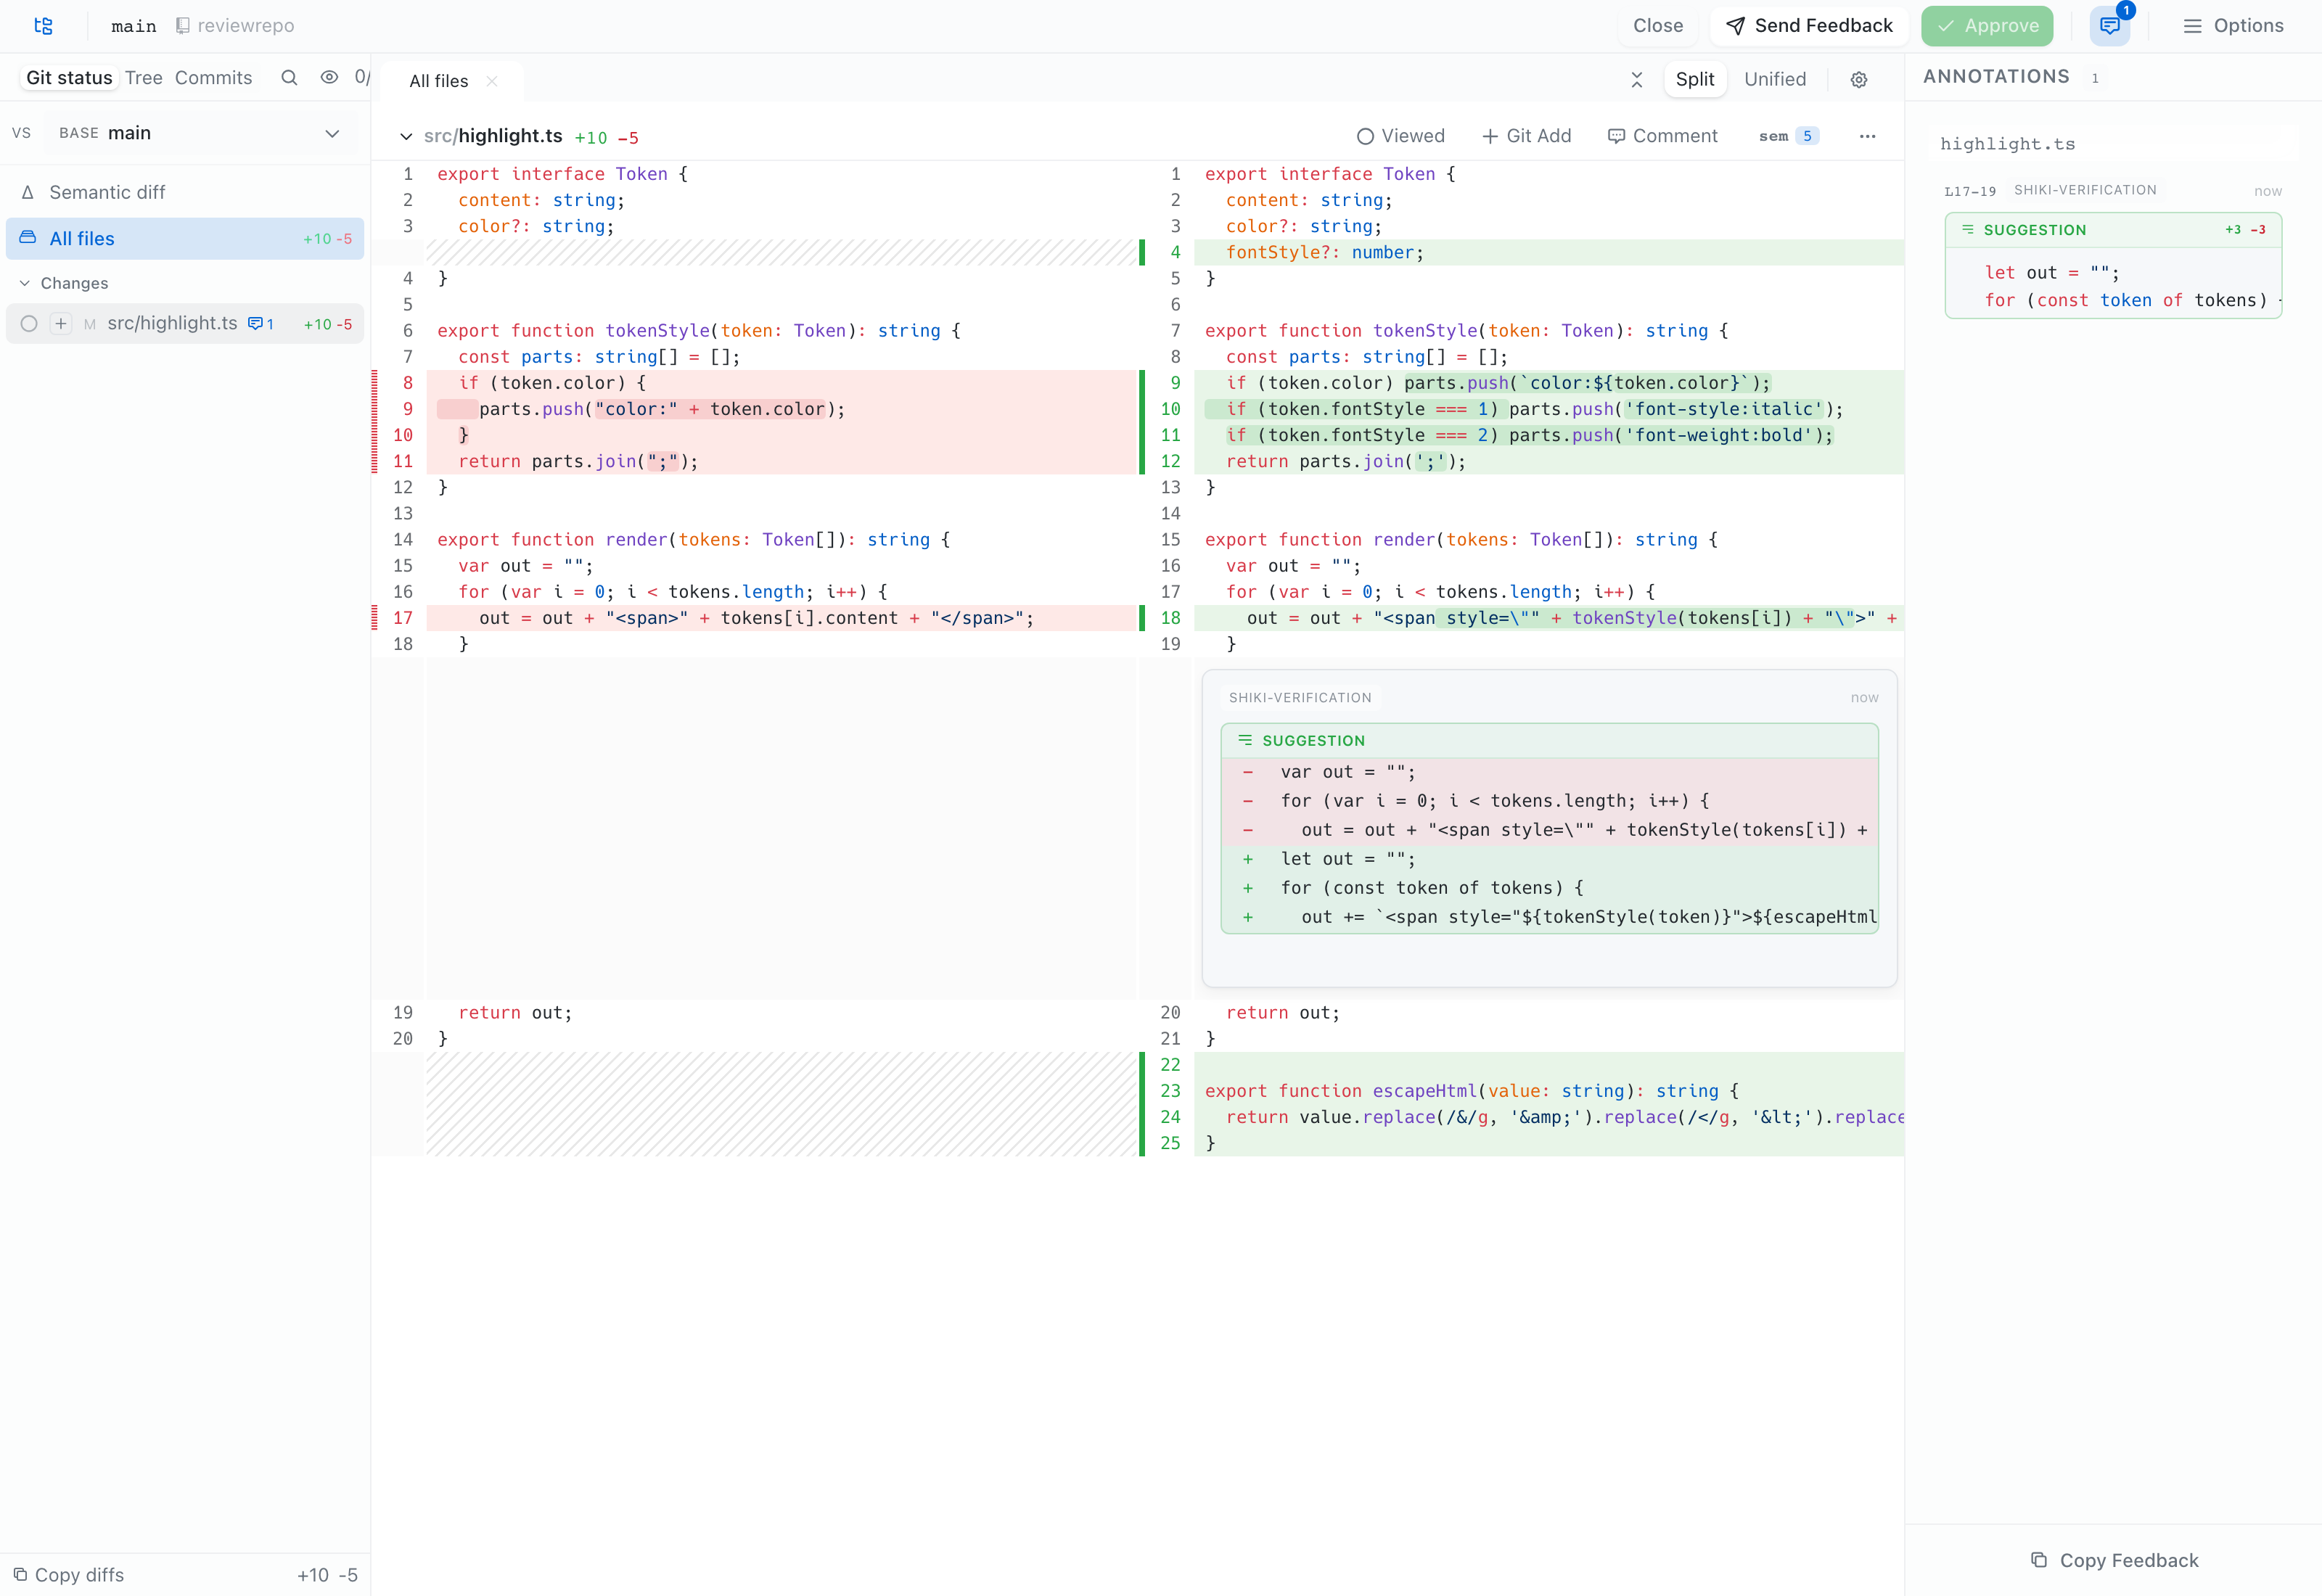Collapse all diffs with the collapse icon
2322x1596 pixels.
1637,80
